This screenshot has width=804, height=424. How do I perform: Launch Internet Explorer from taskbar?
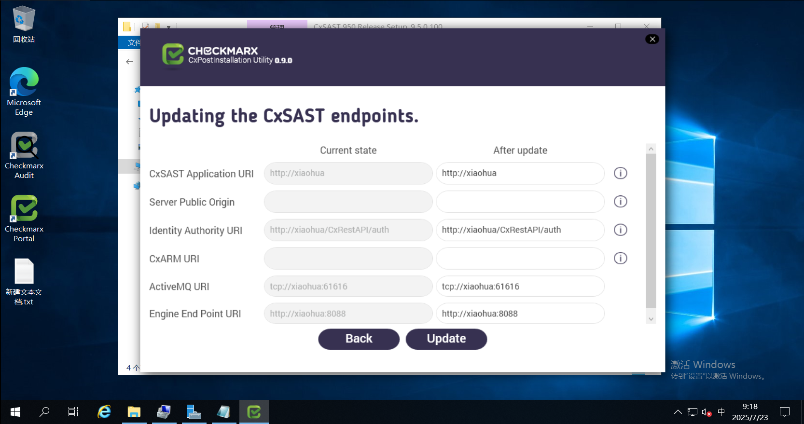pos(104,412)
